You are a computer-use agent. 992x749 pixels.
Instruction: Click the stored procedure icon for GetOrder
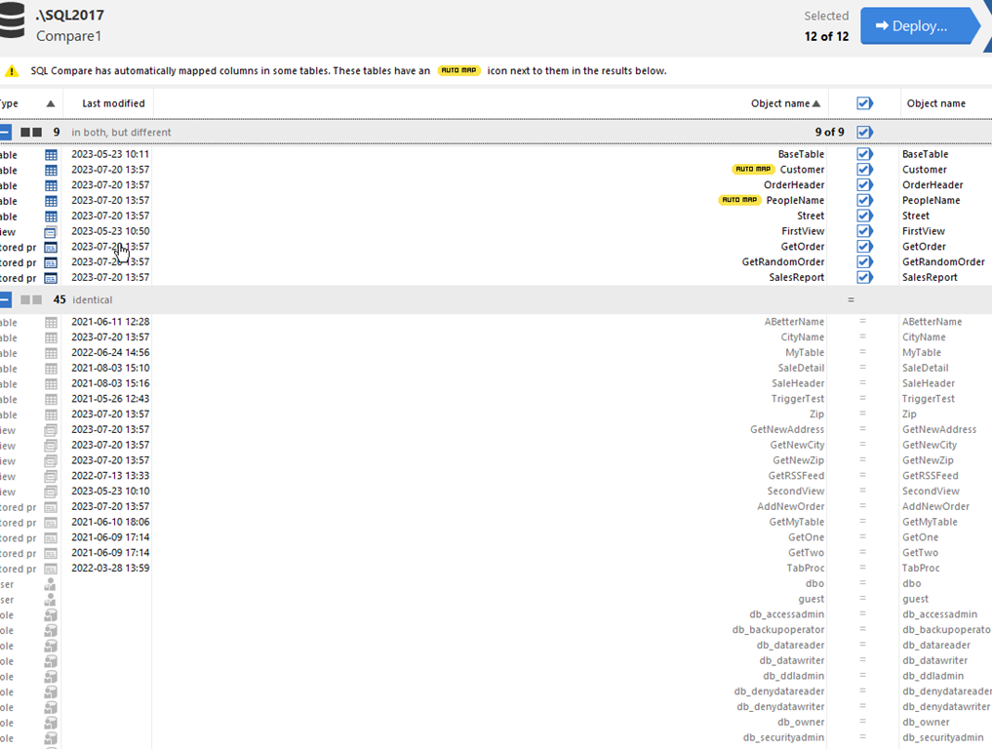coord(52,247)
